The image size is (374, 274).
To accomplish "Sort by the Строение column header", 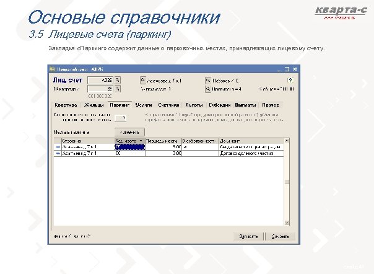I will [88, 141].
